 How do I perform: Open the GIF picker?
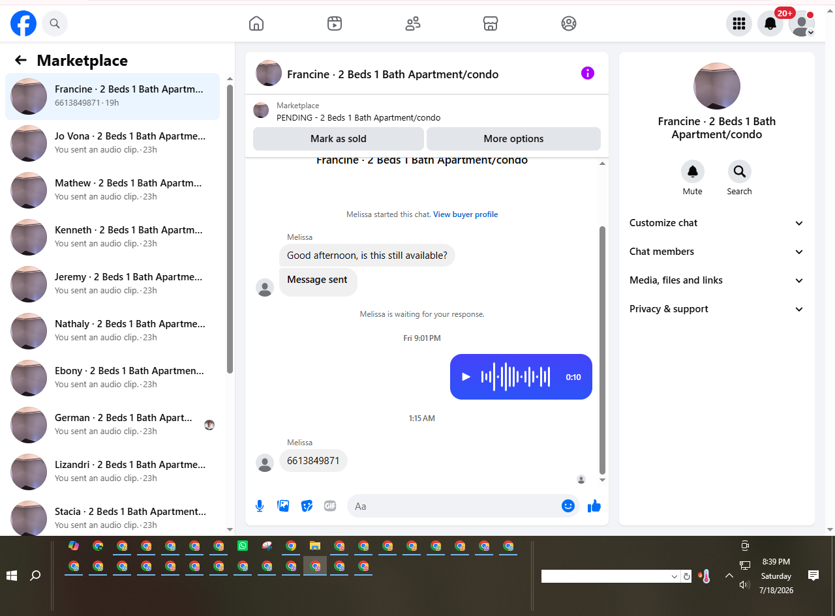tap(330, 506)
